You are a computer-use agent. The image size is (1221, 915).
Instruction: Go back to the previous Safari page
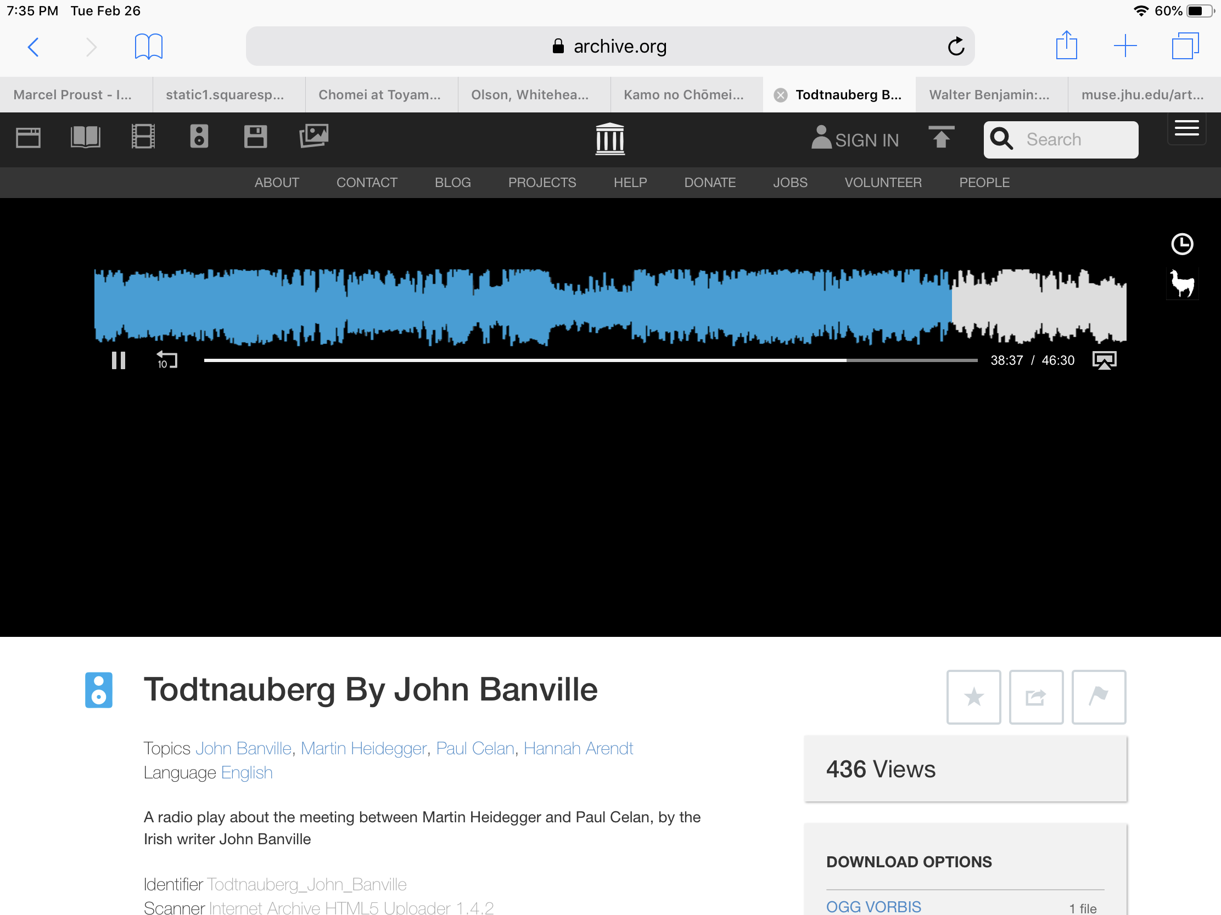point(33,47)
